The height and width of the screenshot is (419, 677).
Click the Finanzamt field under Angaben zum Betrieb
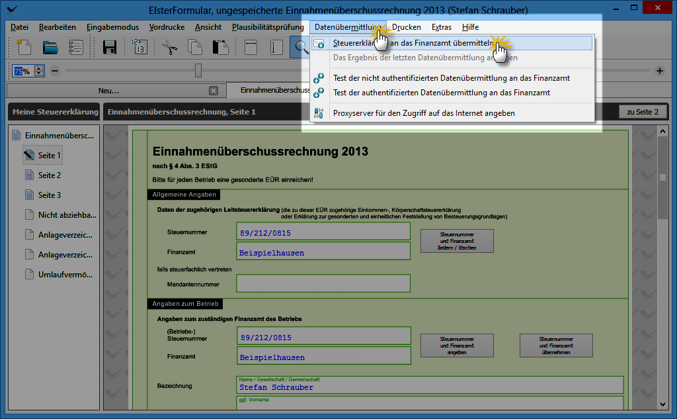(324, 356)
